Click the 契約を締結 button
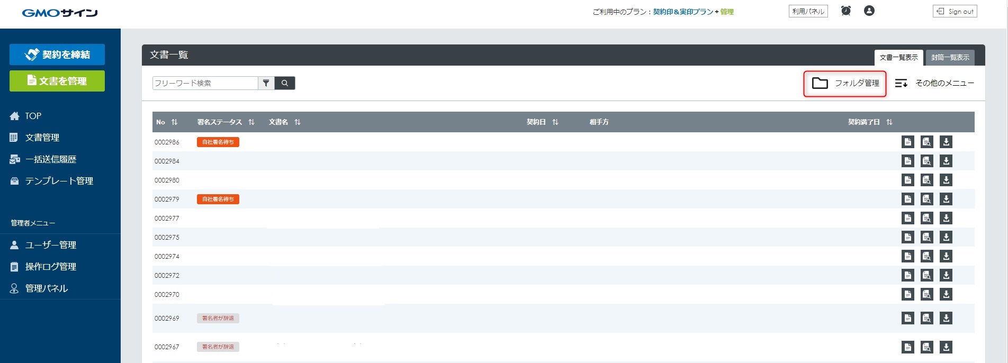 57,55
